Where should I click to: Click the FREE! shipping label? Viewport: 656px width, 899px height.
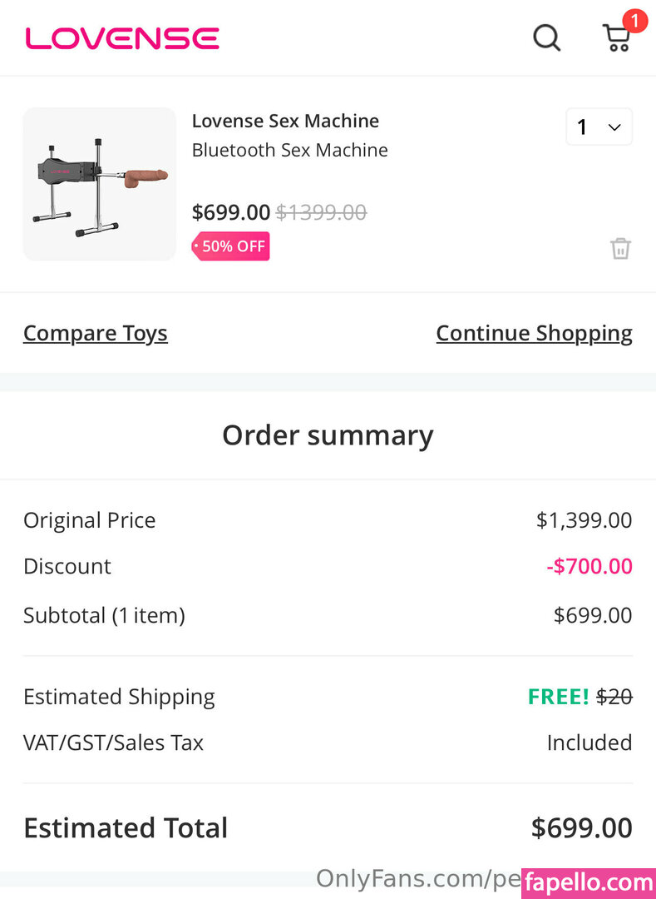[558, 697]
